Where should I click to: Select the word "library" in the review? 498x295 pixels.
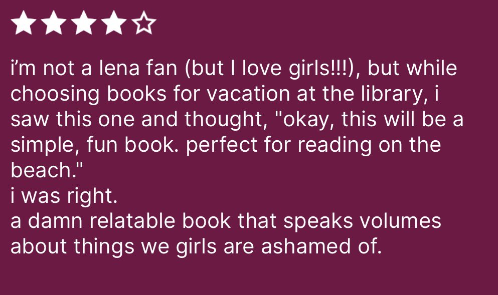coord(393,95)
